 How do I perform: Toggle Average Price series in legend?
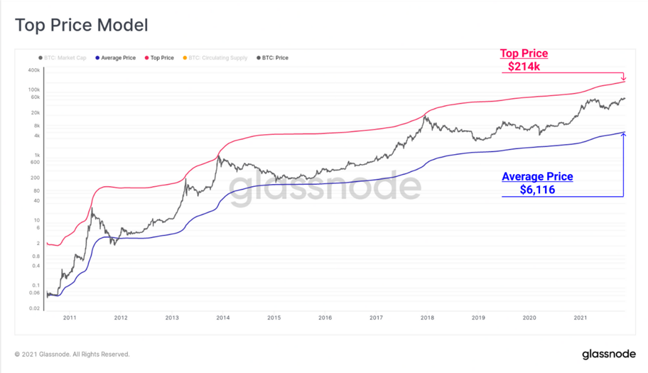pyautogui.click(x=115, y=58)
